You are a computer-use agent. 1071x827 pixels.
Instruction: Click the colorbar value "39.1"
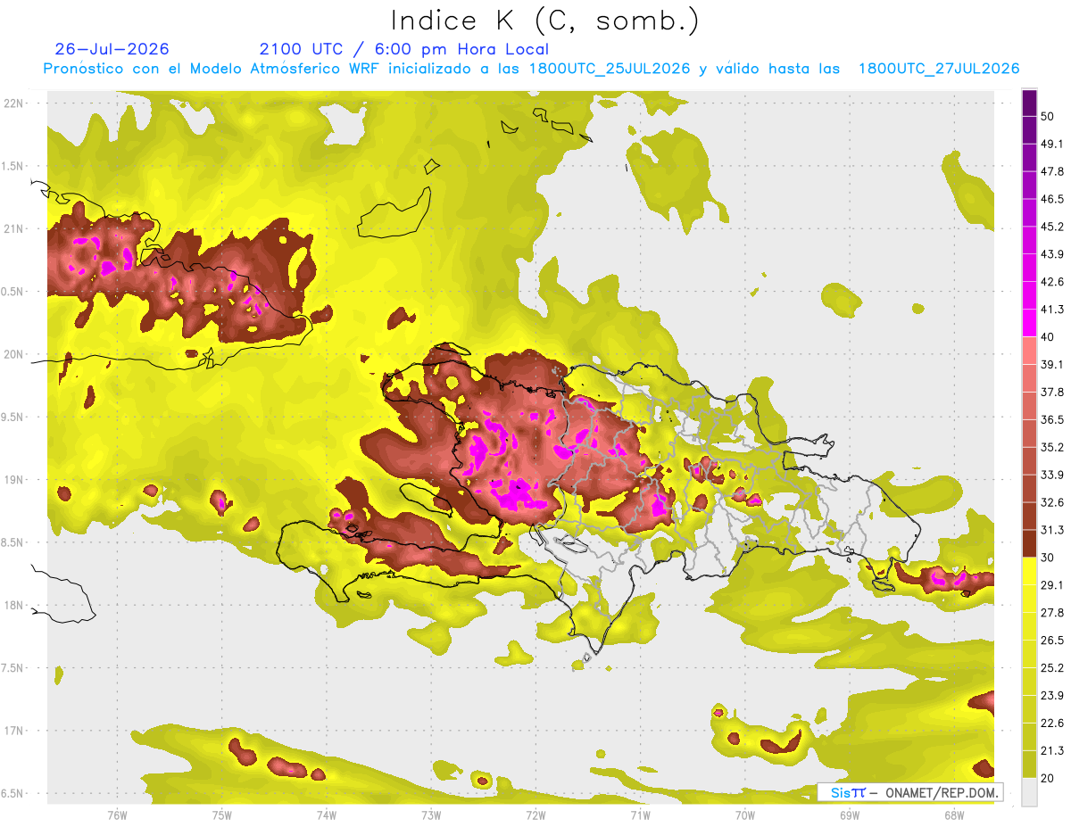click(1053, 364)
